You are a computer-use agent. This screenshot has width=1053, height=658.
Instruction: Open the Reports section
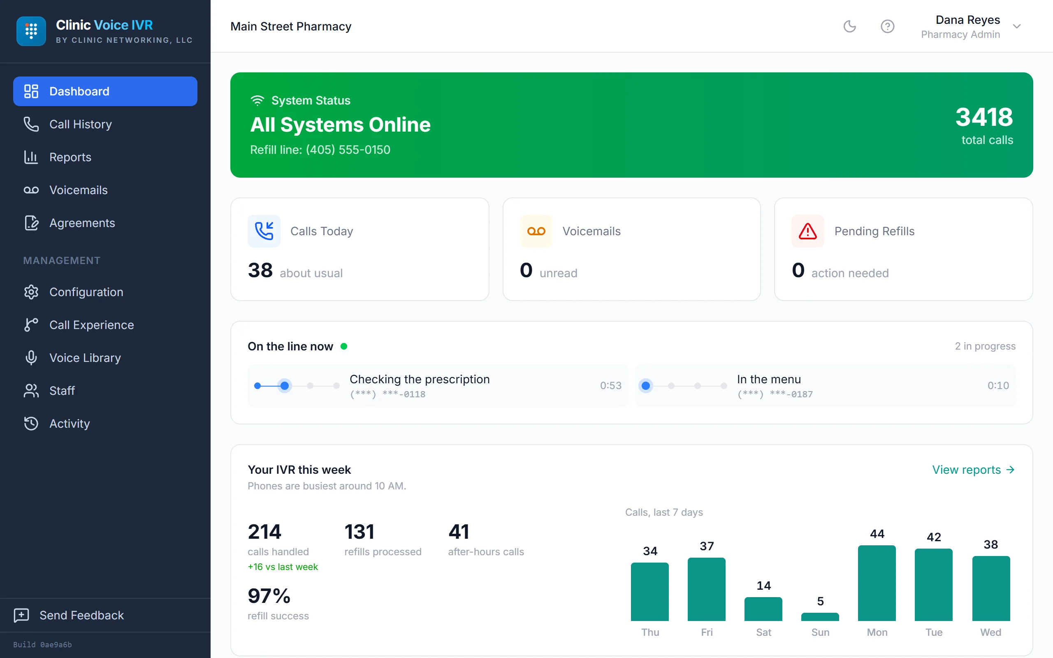click(x=105, y=157)
